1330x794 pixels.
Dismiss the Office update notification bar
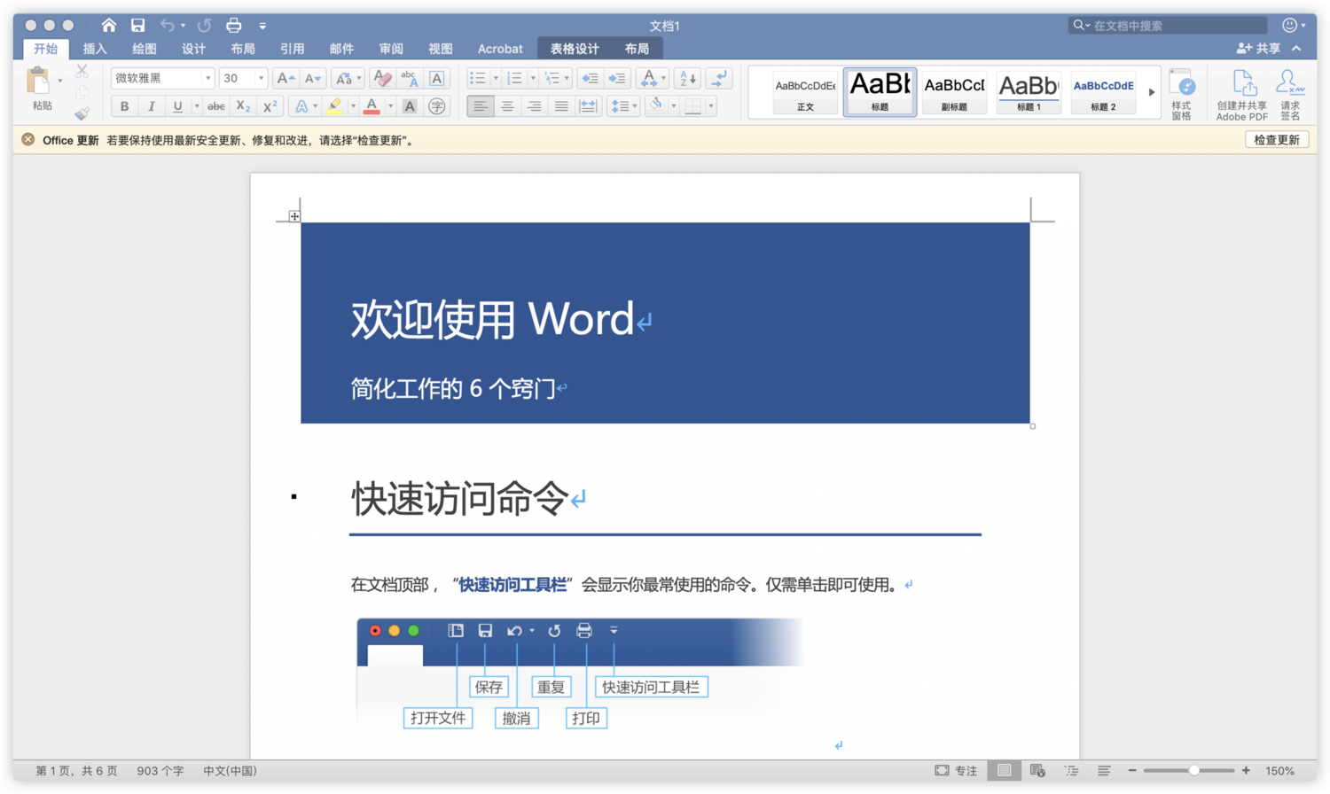(x=28, y=140)
